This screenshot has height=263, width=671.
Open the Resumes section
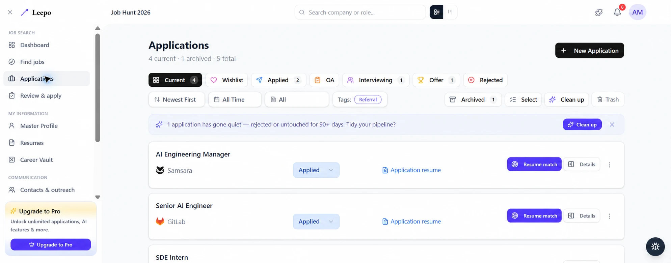point(47,143)
